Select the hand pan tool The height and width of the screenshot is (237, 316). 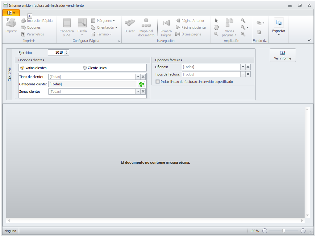point(216,27)
